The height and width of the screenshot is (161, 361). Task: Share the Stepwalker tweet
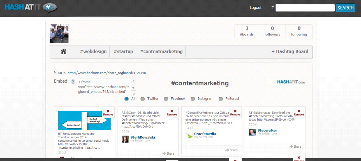(x=295, y=146)
